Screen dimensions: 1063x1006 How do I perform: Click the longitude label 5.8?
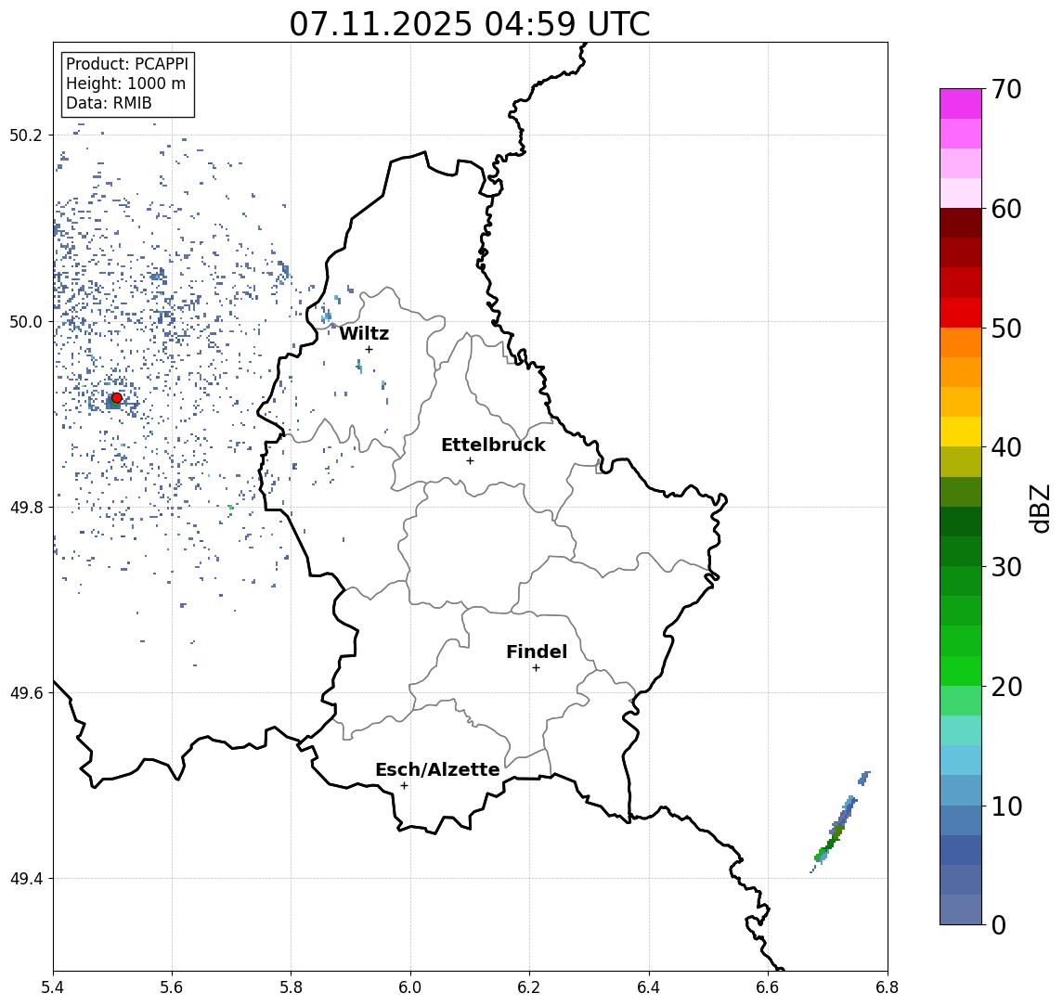pyautogui.click(x=292, y=987)
